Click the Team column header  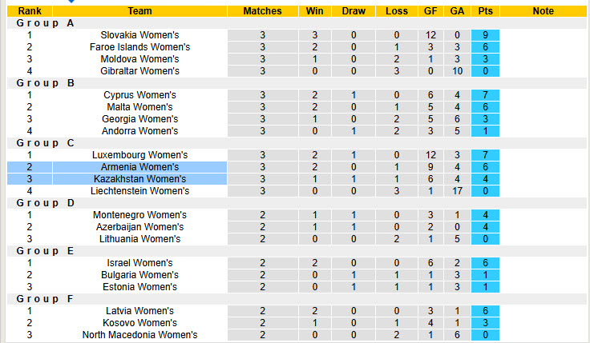tap(139, 11)
